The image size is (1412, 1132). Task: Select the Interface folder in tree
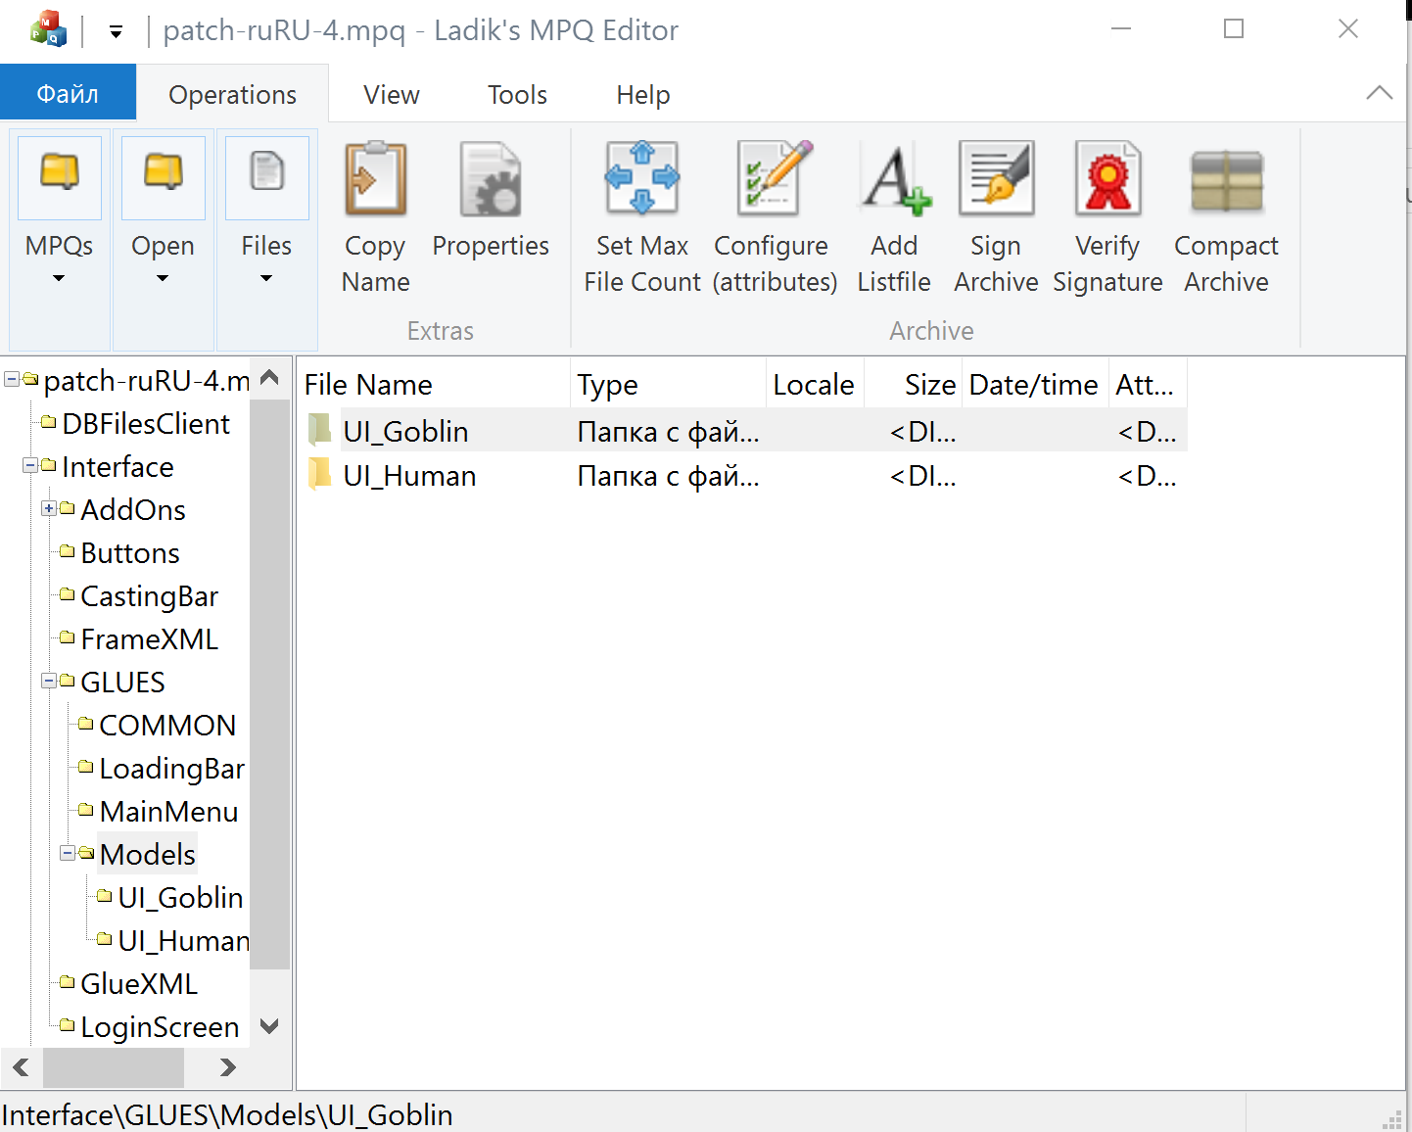click(x=118, y=467)
